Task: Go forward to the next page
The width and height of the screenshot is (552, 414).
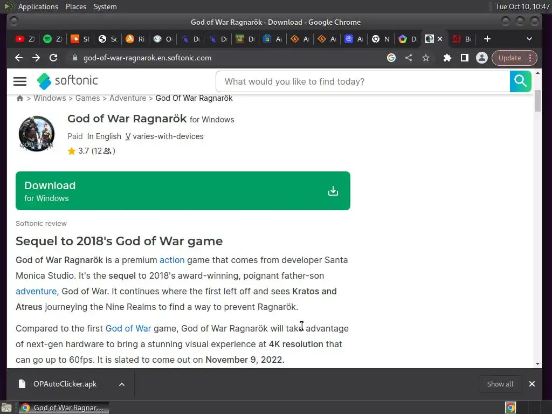Action: click(x=36, y=58)
